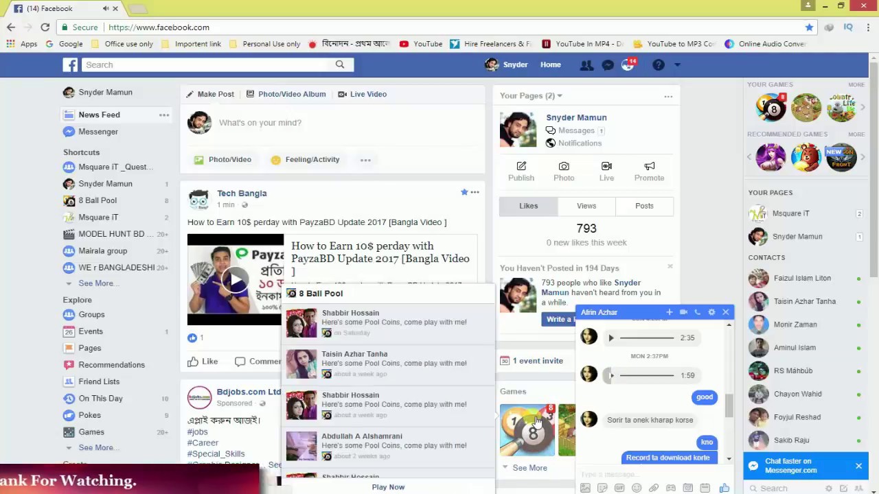The height and width of the screenshot is (494, 879).
Task: Play the Tech Bangla video thumbnail
Action: 235,279
